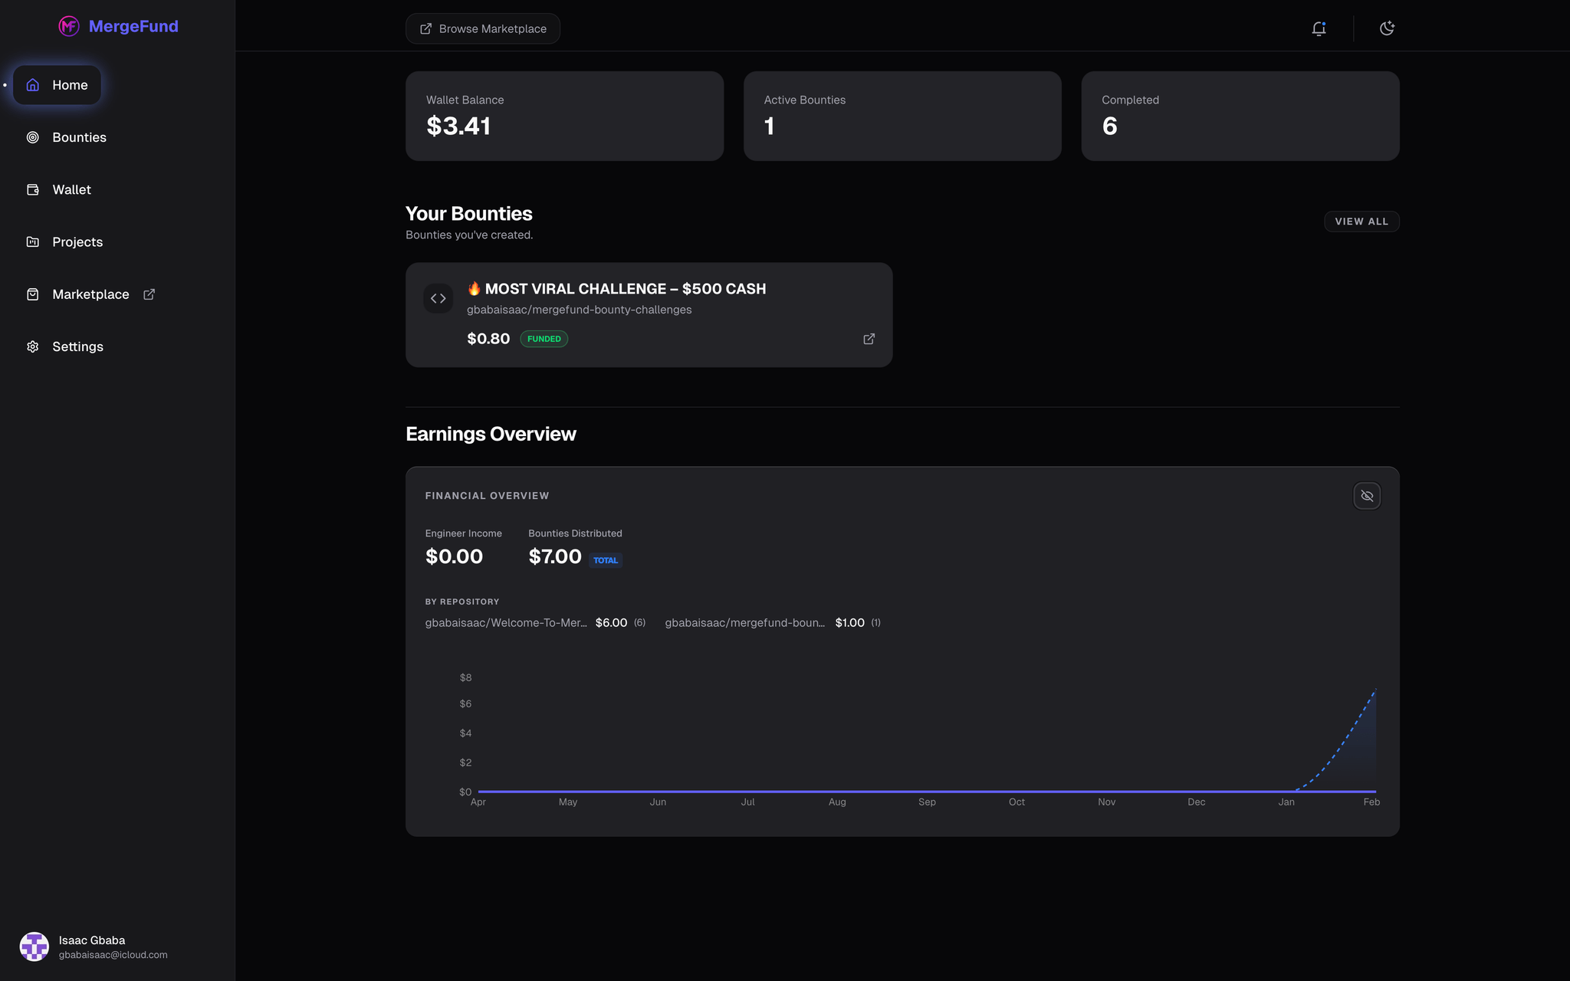
Task: Select the Bounties target icon in sidebar
Action: click(x=33, y=137)
